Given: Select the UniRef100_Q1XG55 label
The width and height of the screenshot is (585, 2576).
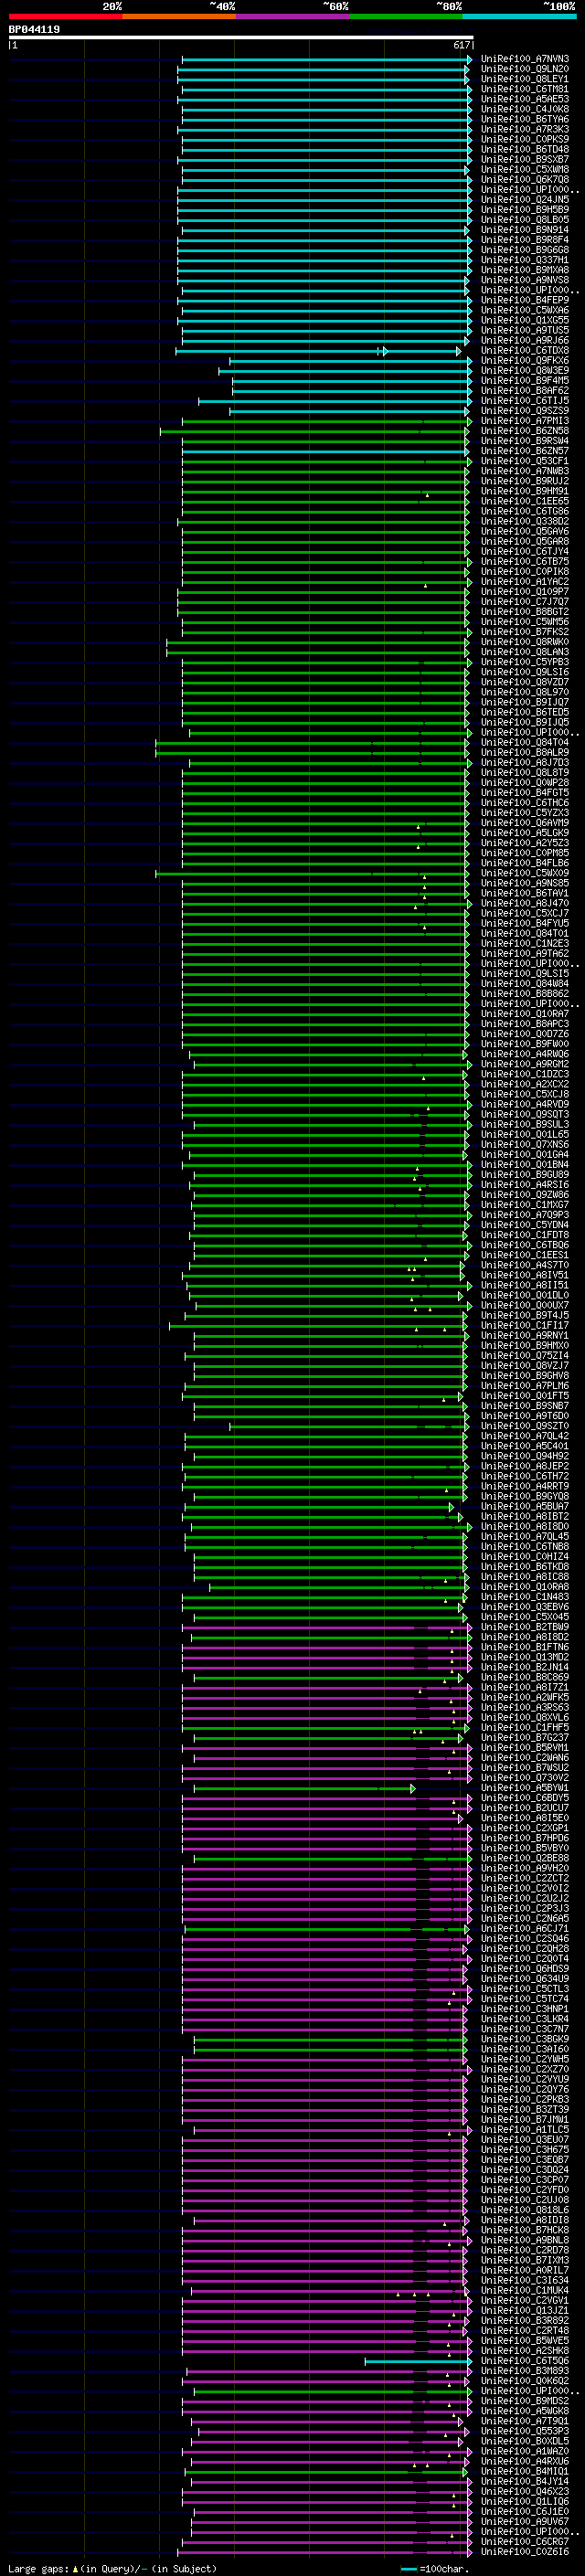Looking at the screenshot, I should coord(524,320).
